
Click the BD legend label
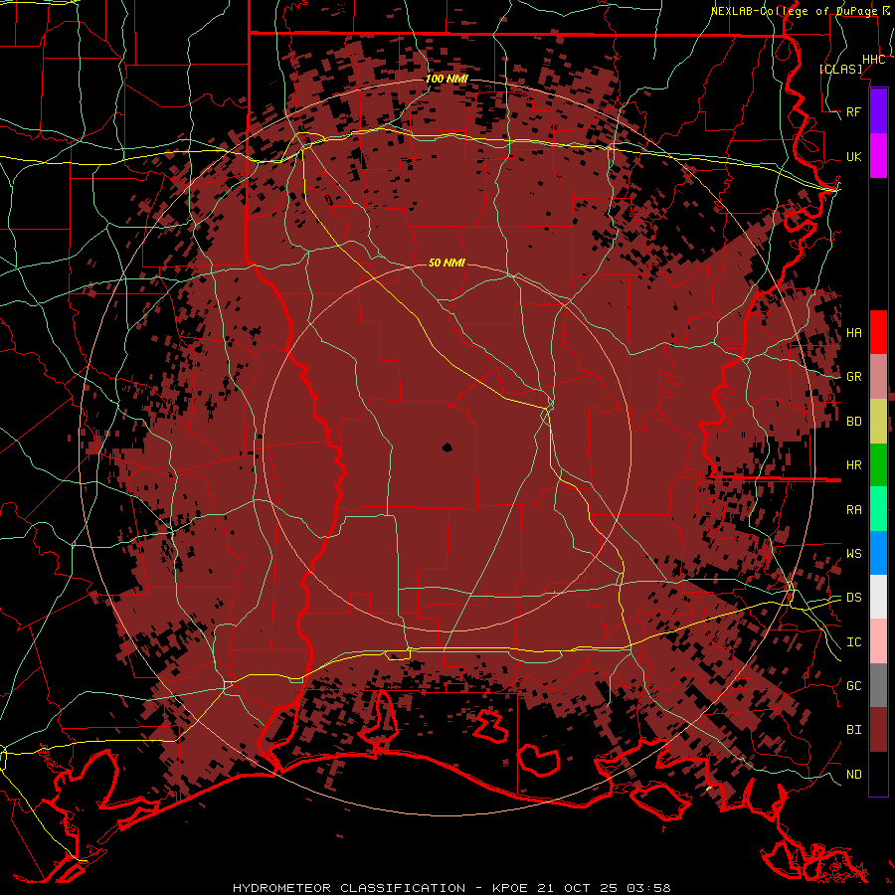tap(854, 422)
